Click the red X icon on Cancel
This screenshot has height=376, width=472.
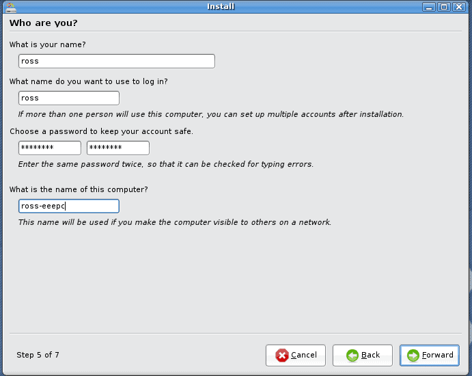pyautogui.click(x=281, y=355)
